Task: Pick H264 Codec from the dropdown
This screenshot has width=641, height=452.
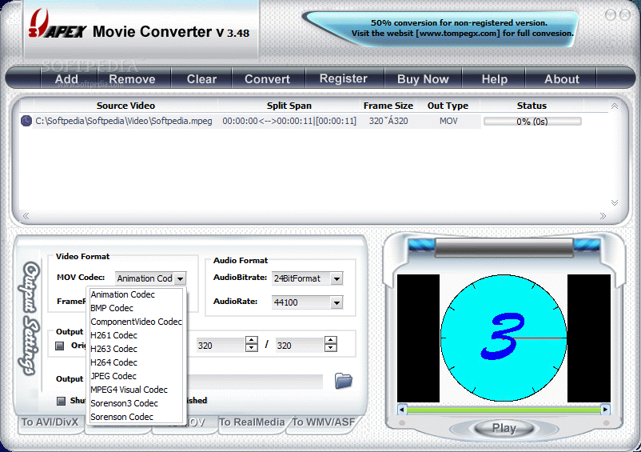Action: click(136, 362)
